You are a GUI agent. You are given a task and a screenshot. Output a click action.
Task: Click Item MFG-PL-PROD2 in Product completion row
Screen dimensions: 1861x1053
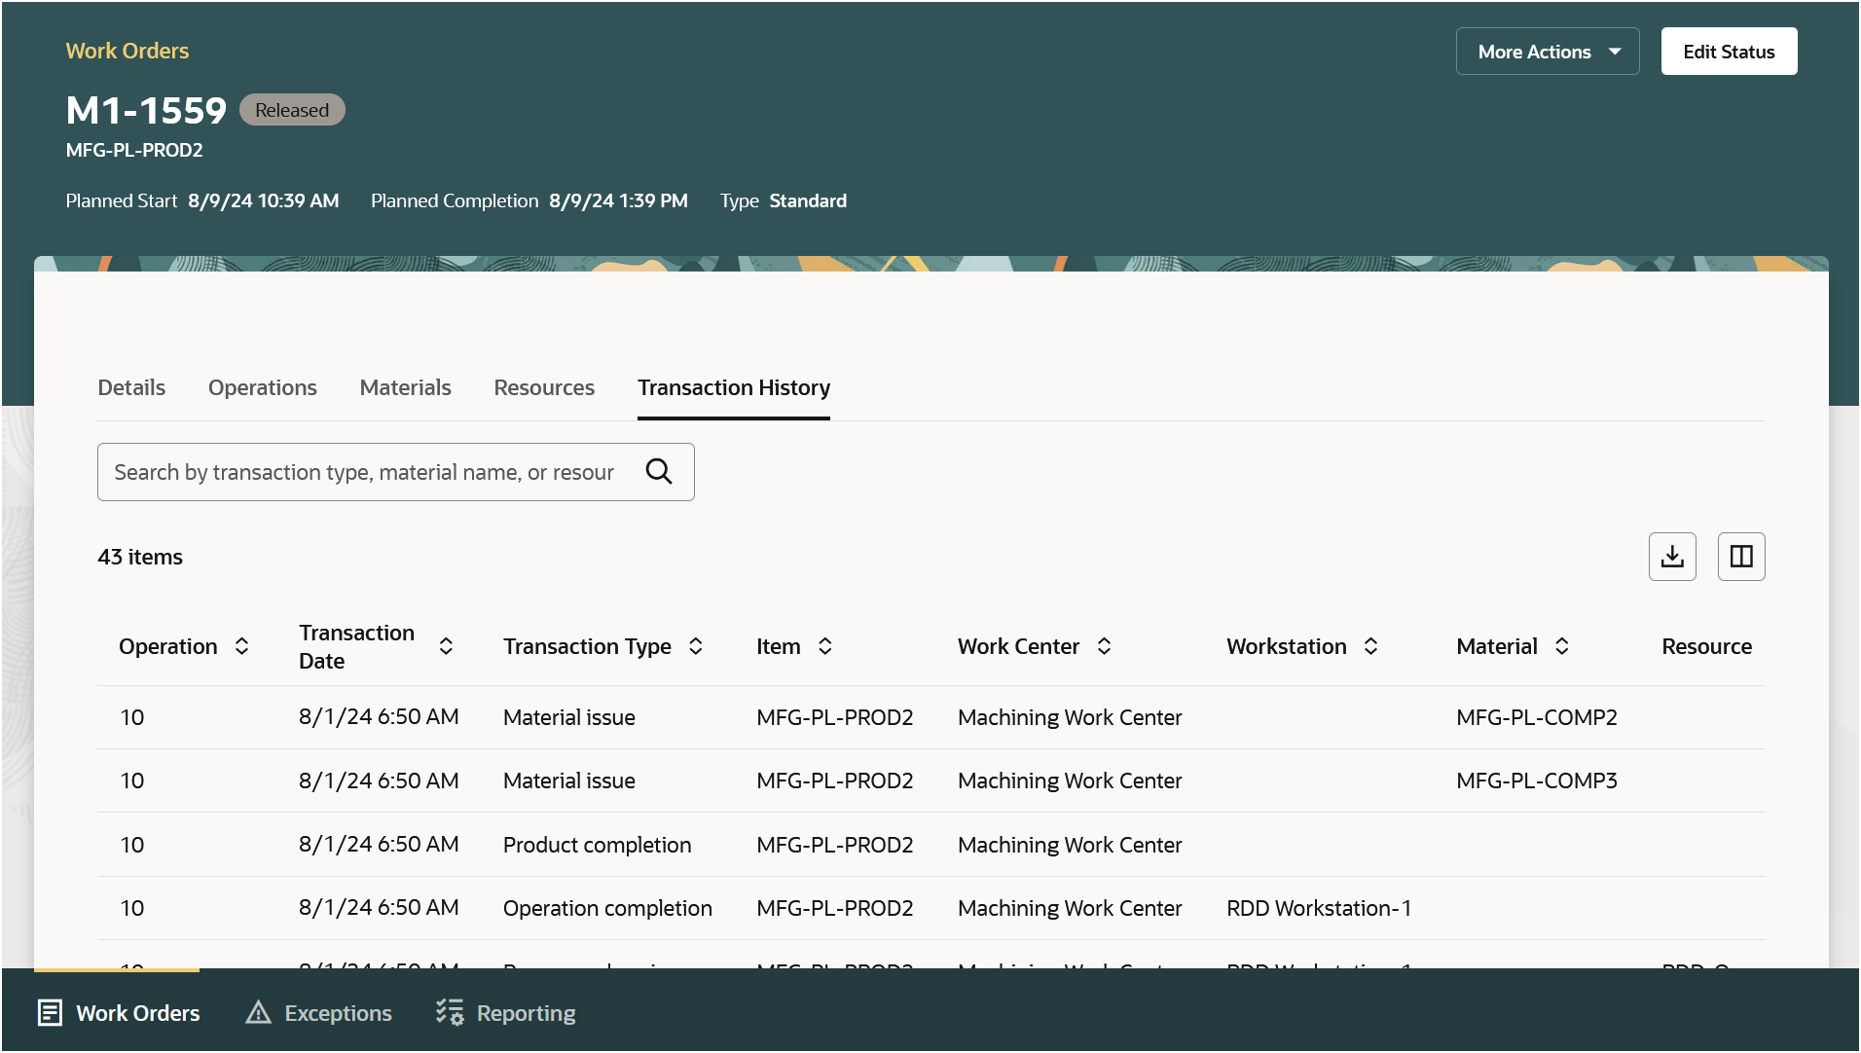835,845
